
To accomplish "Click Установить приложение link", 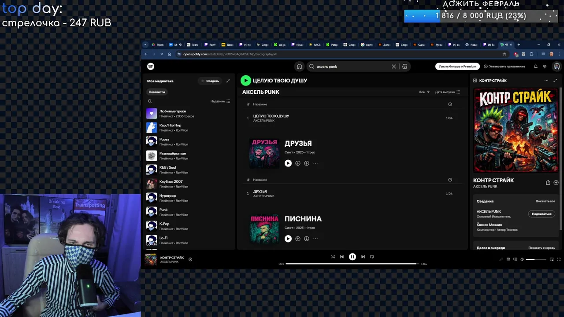I will pos(505,66).
